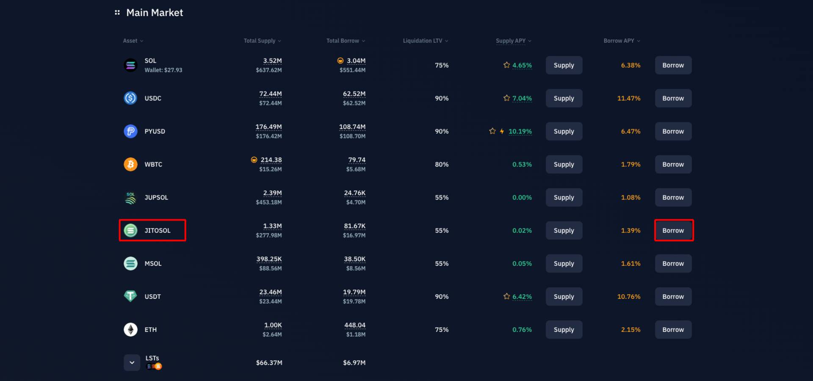
Task: Click the WBTC bitcoin icon
Action: [x=130, y=164]
